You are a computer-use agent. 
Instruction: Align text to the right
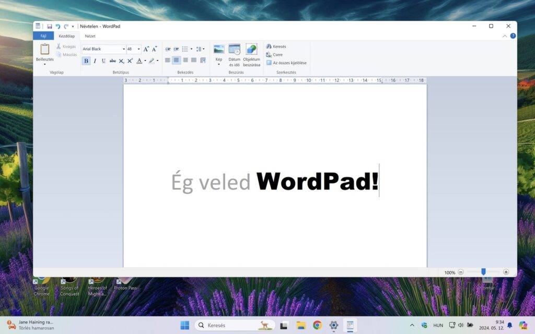pos(185,61)
